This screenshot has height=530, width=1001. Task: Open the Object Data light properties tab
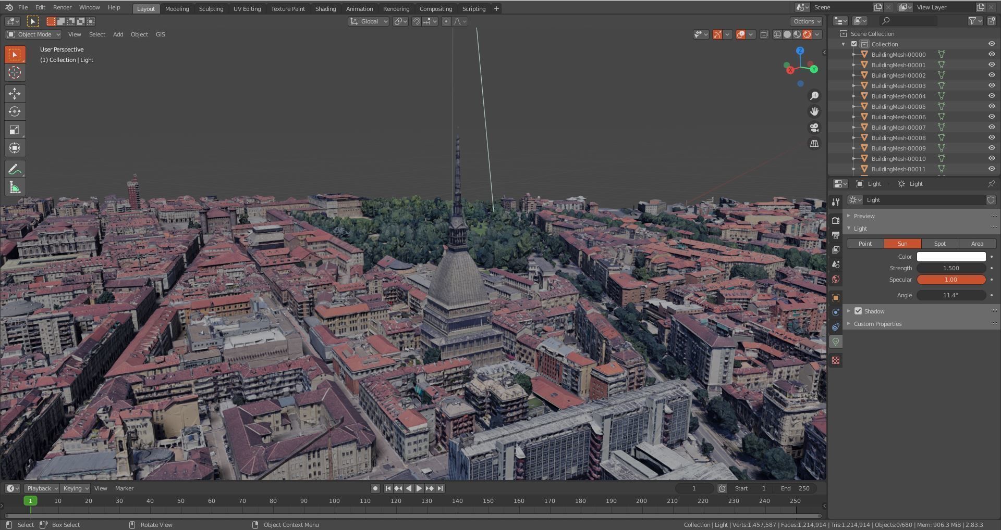pyautogui.click(x=836, y=342)
